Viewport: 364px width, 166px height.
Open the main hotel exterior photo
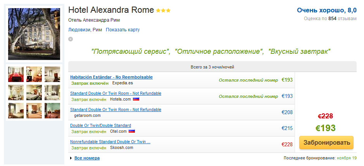click(x=34, y=34)
